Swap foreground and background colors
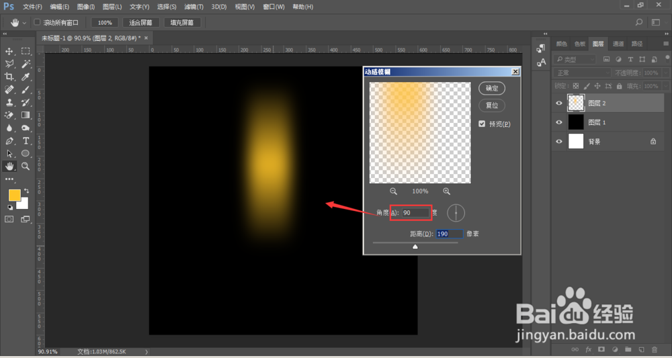This screenshot has width=672, height=358. (x=27, y=191)
